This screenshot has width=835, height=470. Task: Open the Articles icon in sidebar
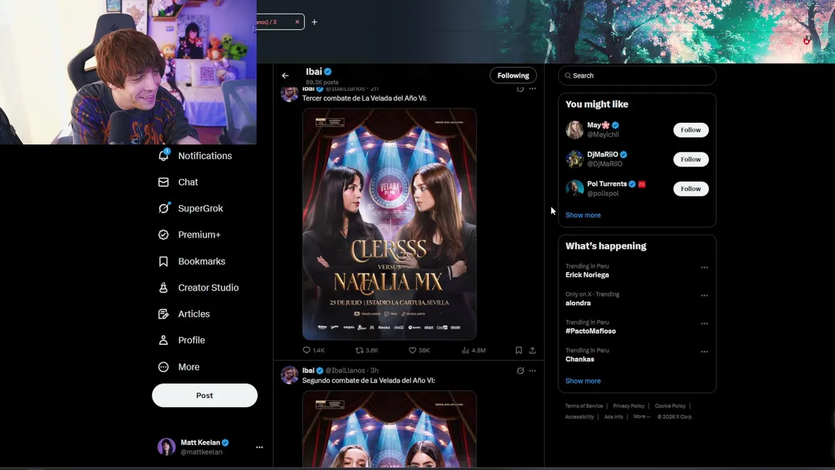[164, 314]
